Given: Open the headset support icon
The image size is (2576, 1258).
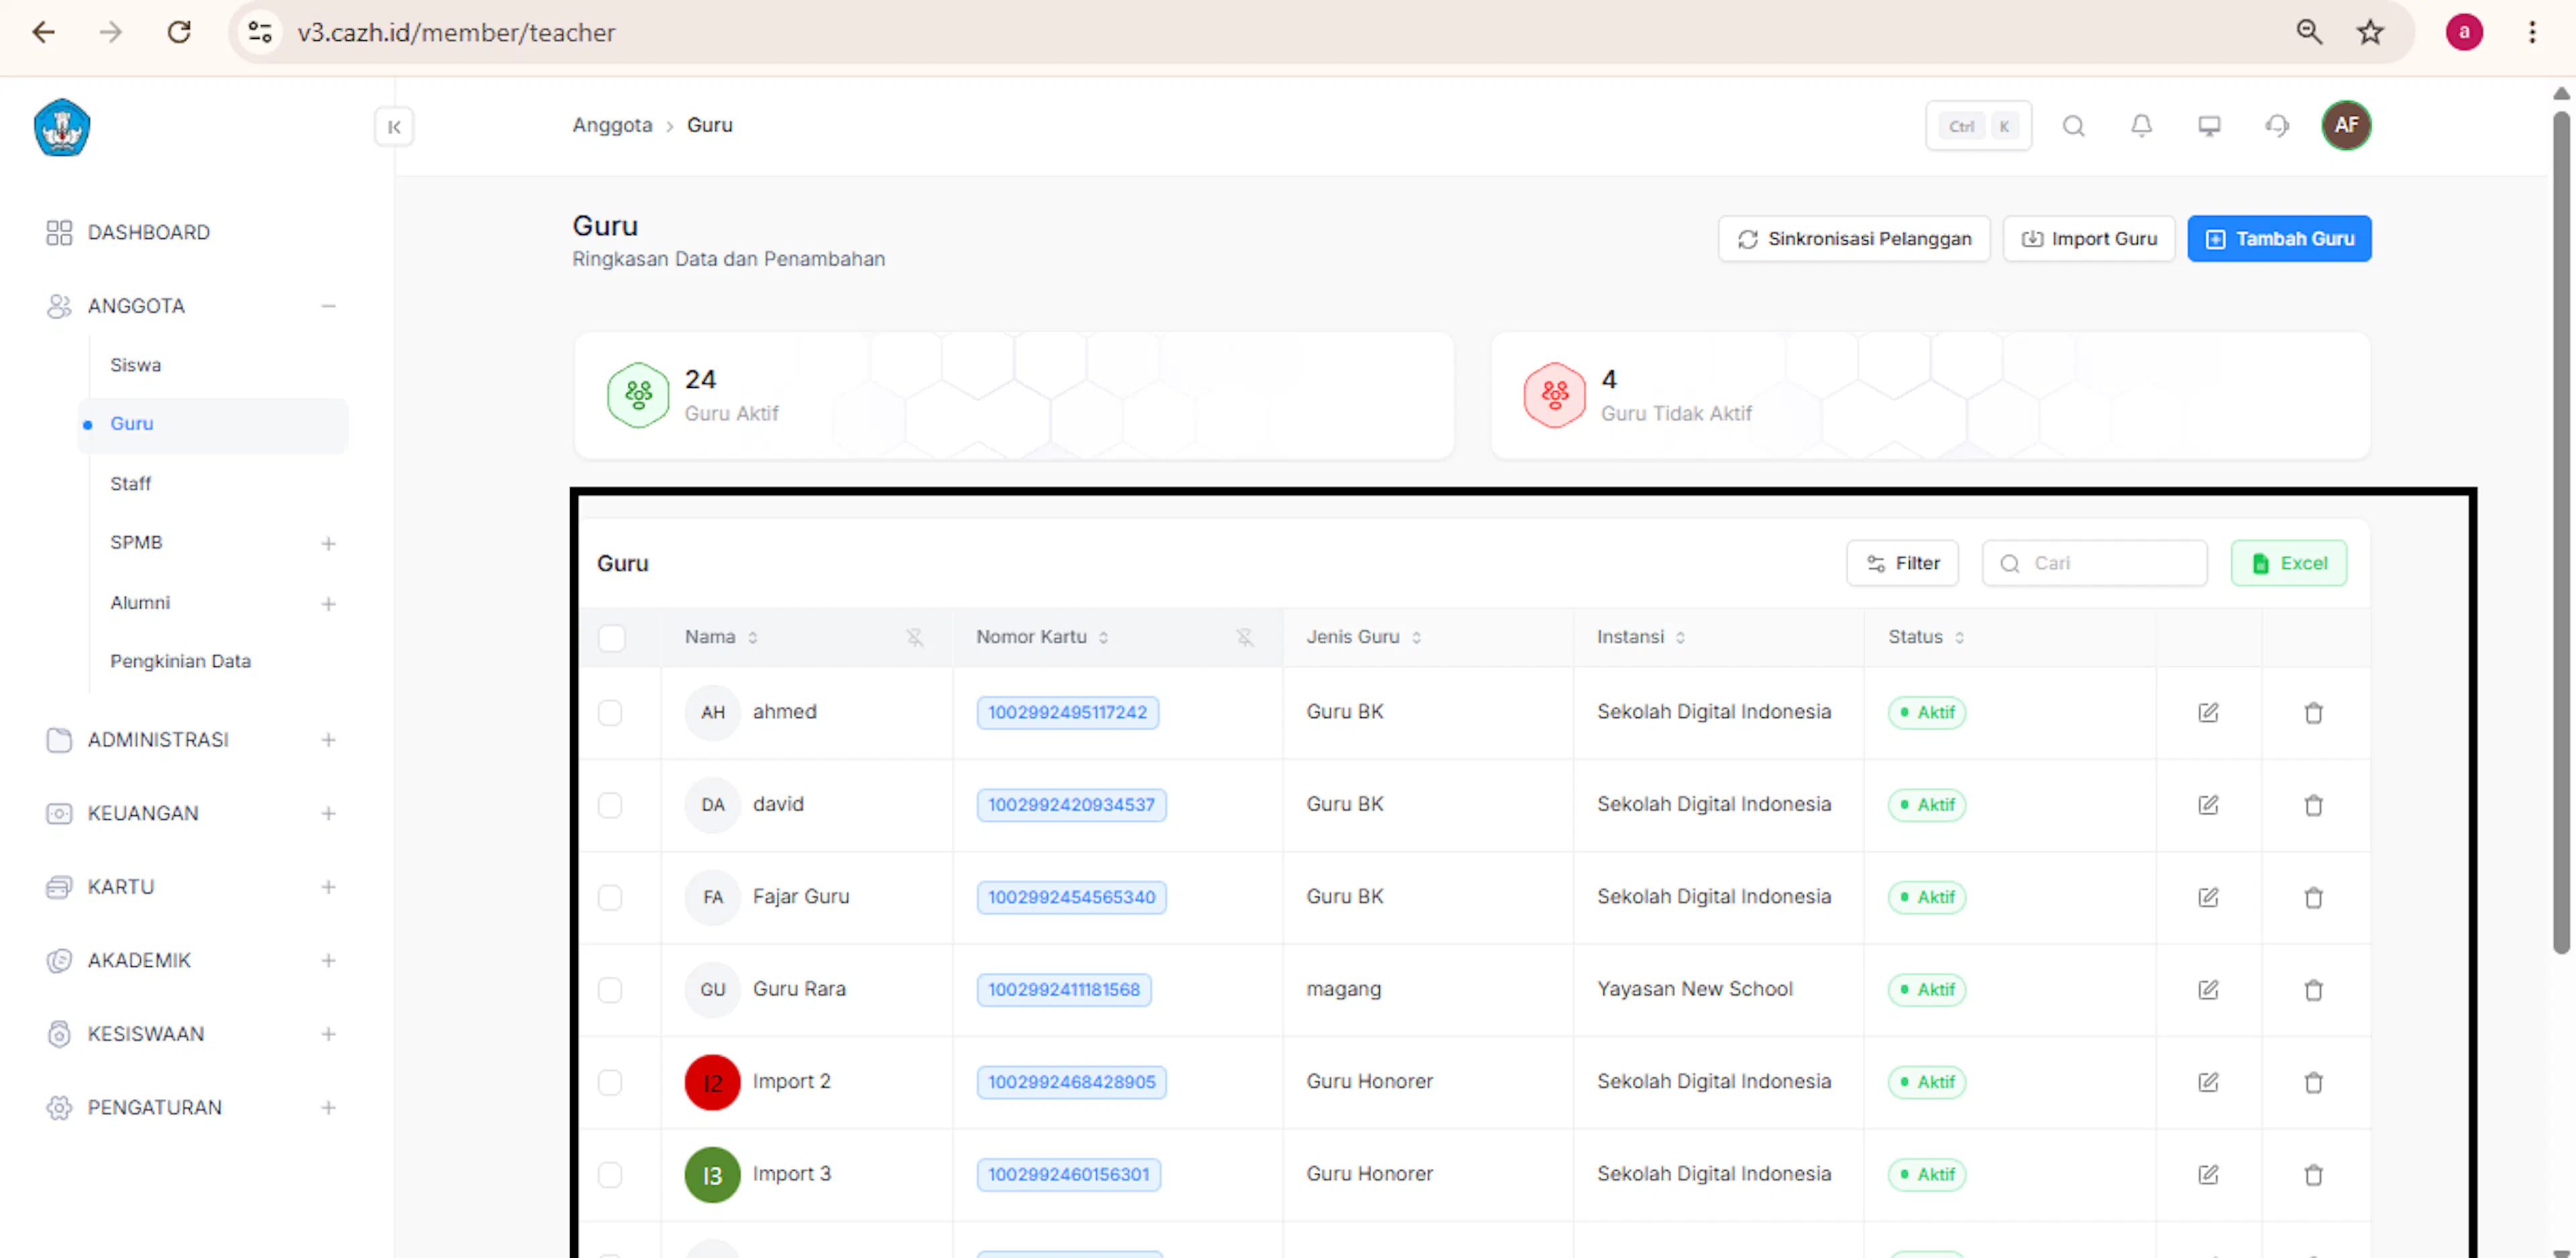Looking at the screenshot, I should [x=2277, y=126].
